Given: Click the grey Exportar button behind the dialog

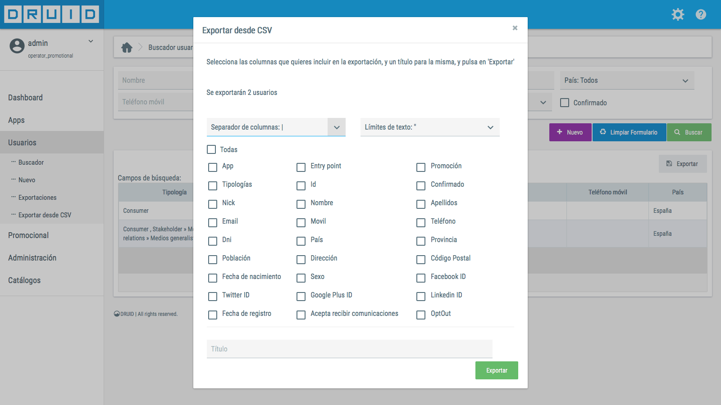Looking at the screenshot, I should 682,164.
